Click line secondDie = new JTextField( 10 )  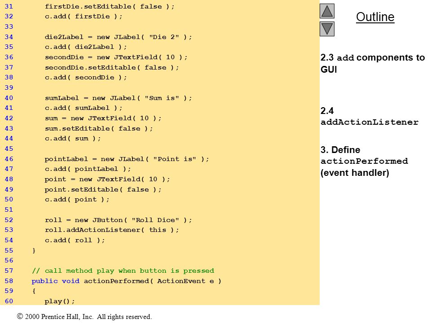[116, 57]
